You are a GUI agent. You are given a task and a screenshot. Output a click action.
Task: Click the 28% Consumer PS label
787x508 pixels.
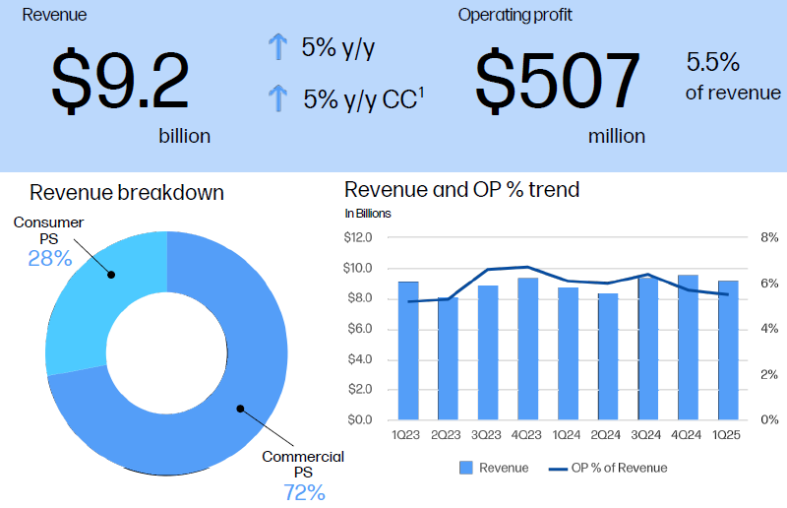[x=48, y=258]
